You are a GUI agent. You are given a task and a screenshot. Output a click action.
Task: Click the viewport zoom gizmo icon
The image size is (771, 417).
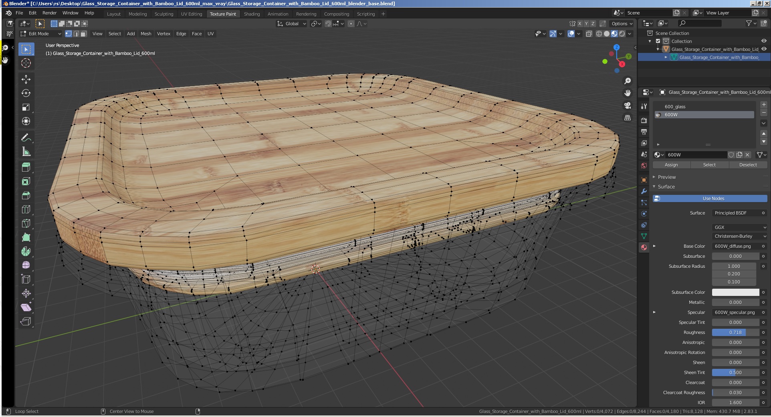click(628, 81)
